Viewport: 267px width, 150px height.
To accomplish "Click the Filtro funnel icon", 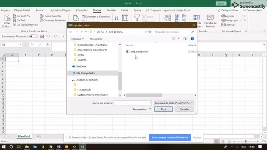I will (x=137, y=17).
